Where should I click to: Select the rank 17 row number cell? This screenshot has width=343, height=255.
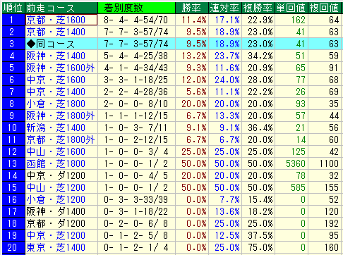[13, 211]
